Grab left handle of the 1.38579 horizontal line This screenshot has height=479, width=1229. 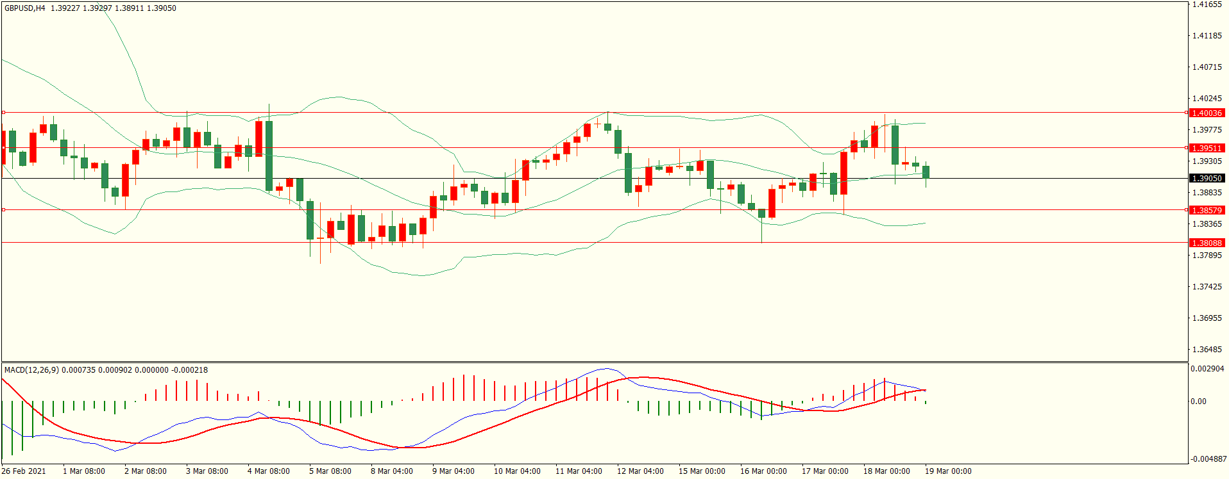click(x=3, y=209)
